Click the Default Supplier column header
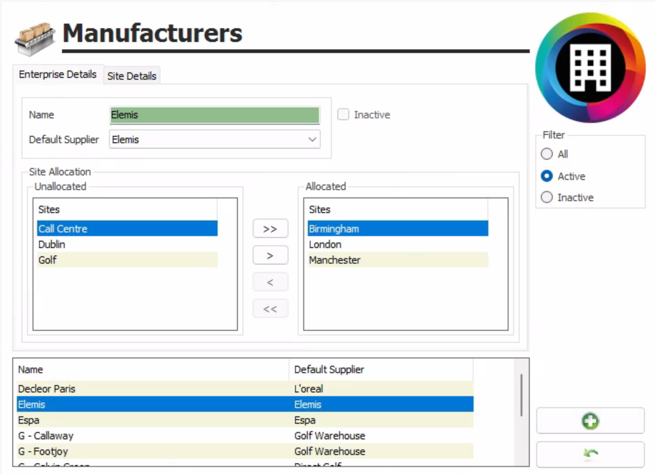The height and width of the screenshot is (474, 655). click(381, 370)
